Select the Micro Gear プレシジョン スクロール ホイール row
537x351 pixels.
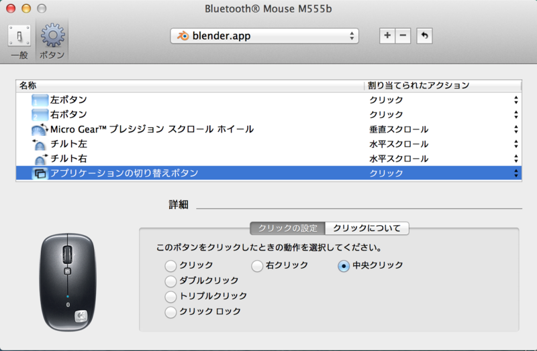269,129
